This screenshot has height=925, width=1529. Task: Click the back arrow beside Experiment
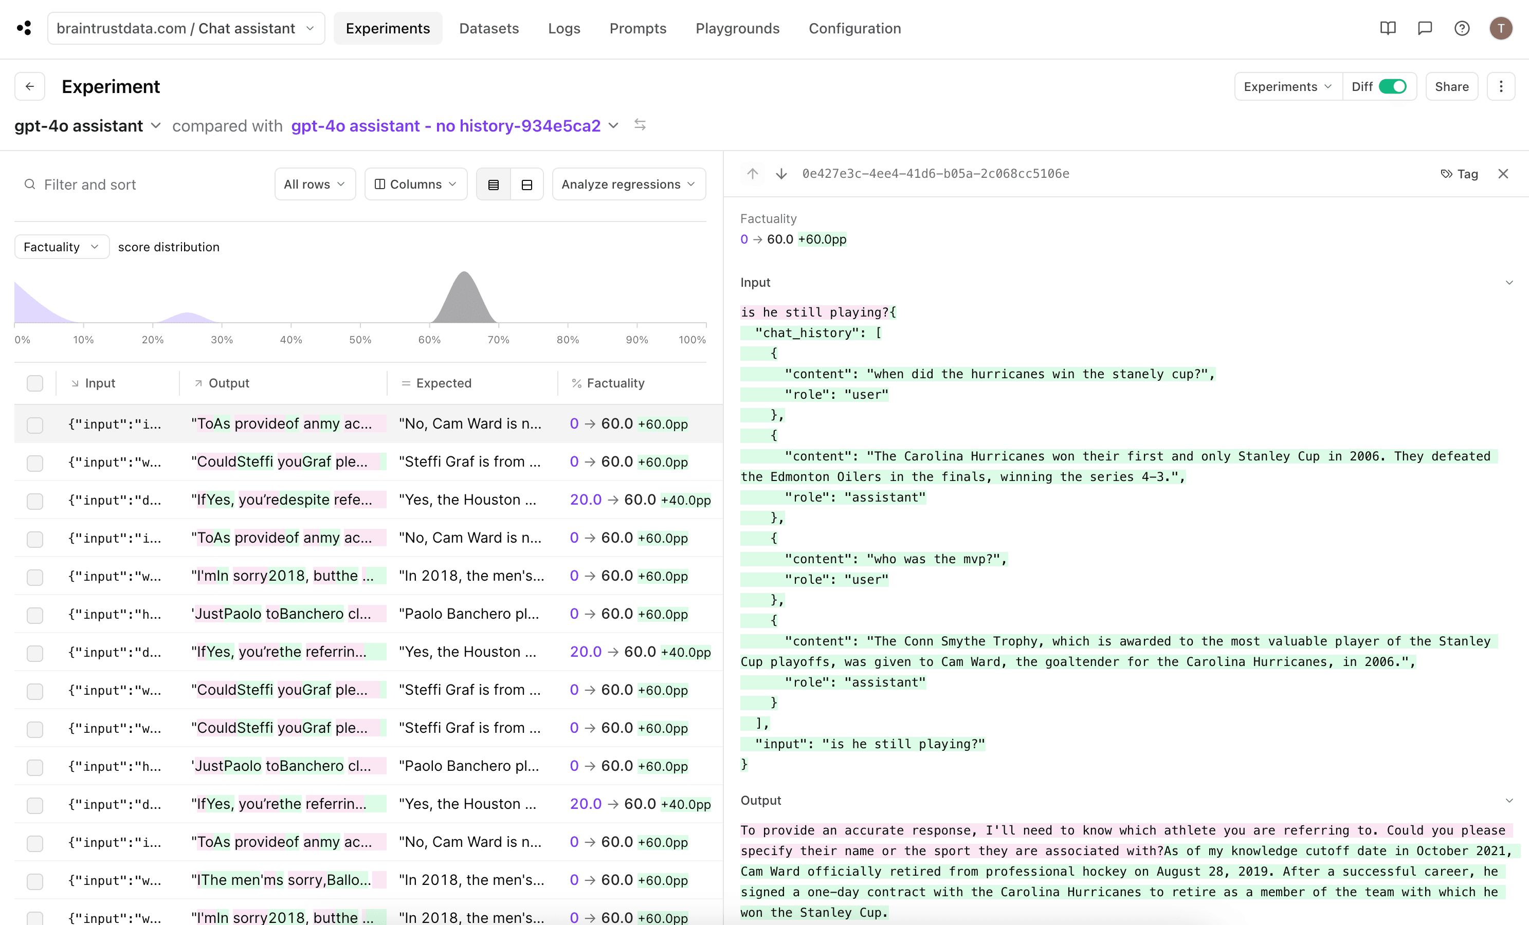click(29, 86)
